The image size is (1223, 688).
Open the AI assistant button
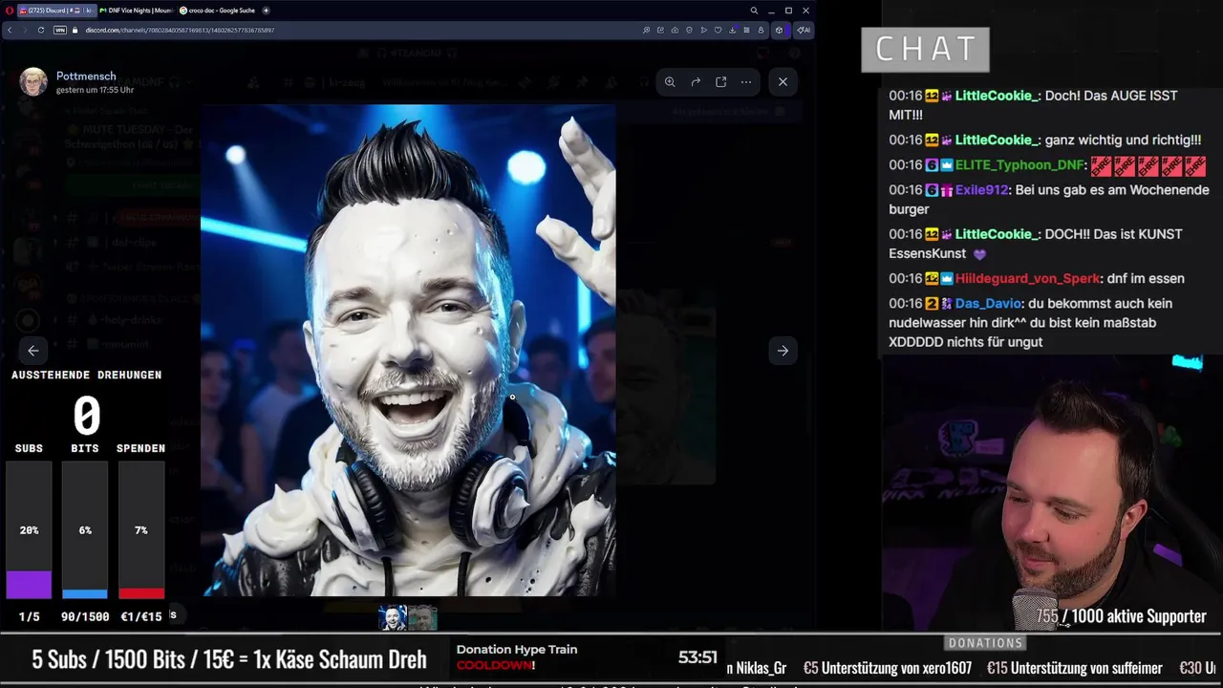pyautogui.click(x=804, y=30)
